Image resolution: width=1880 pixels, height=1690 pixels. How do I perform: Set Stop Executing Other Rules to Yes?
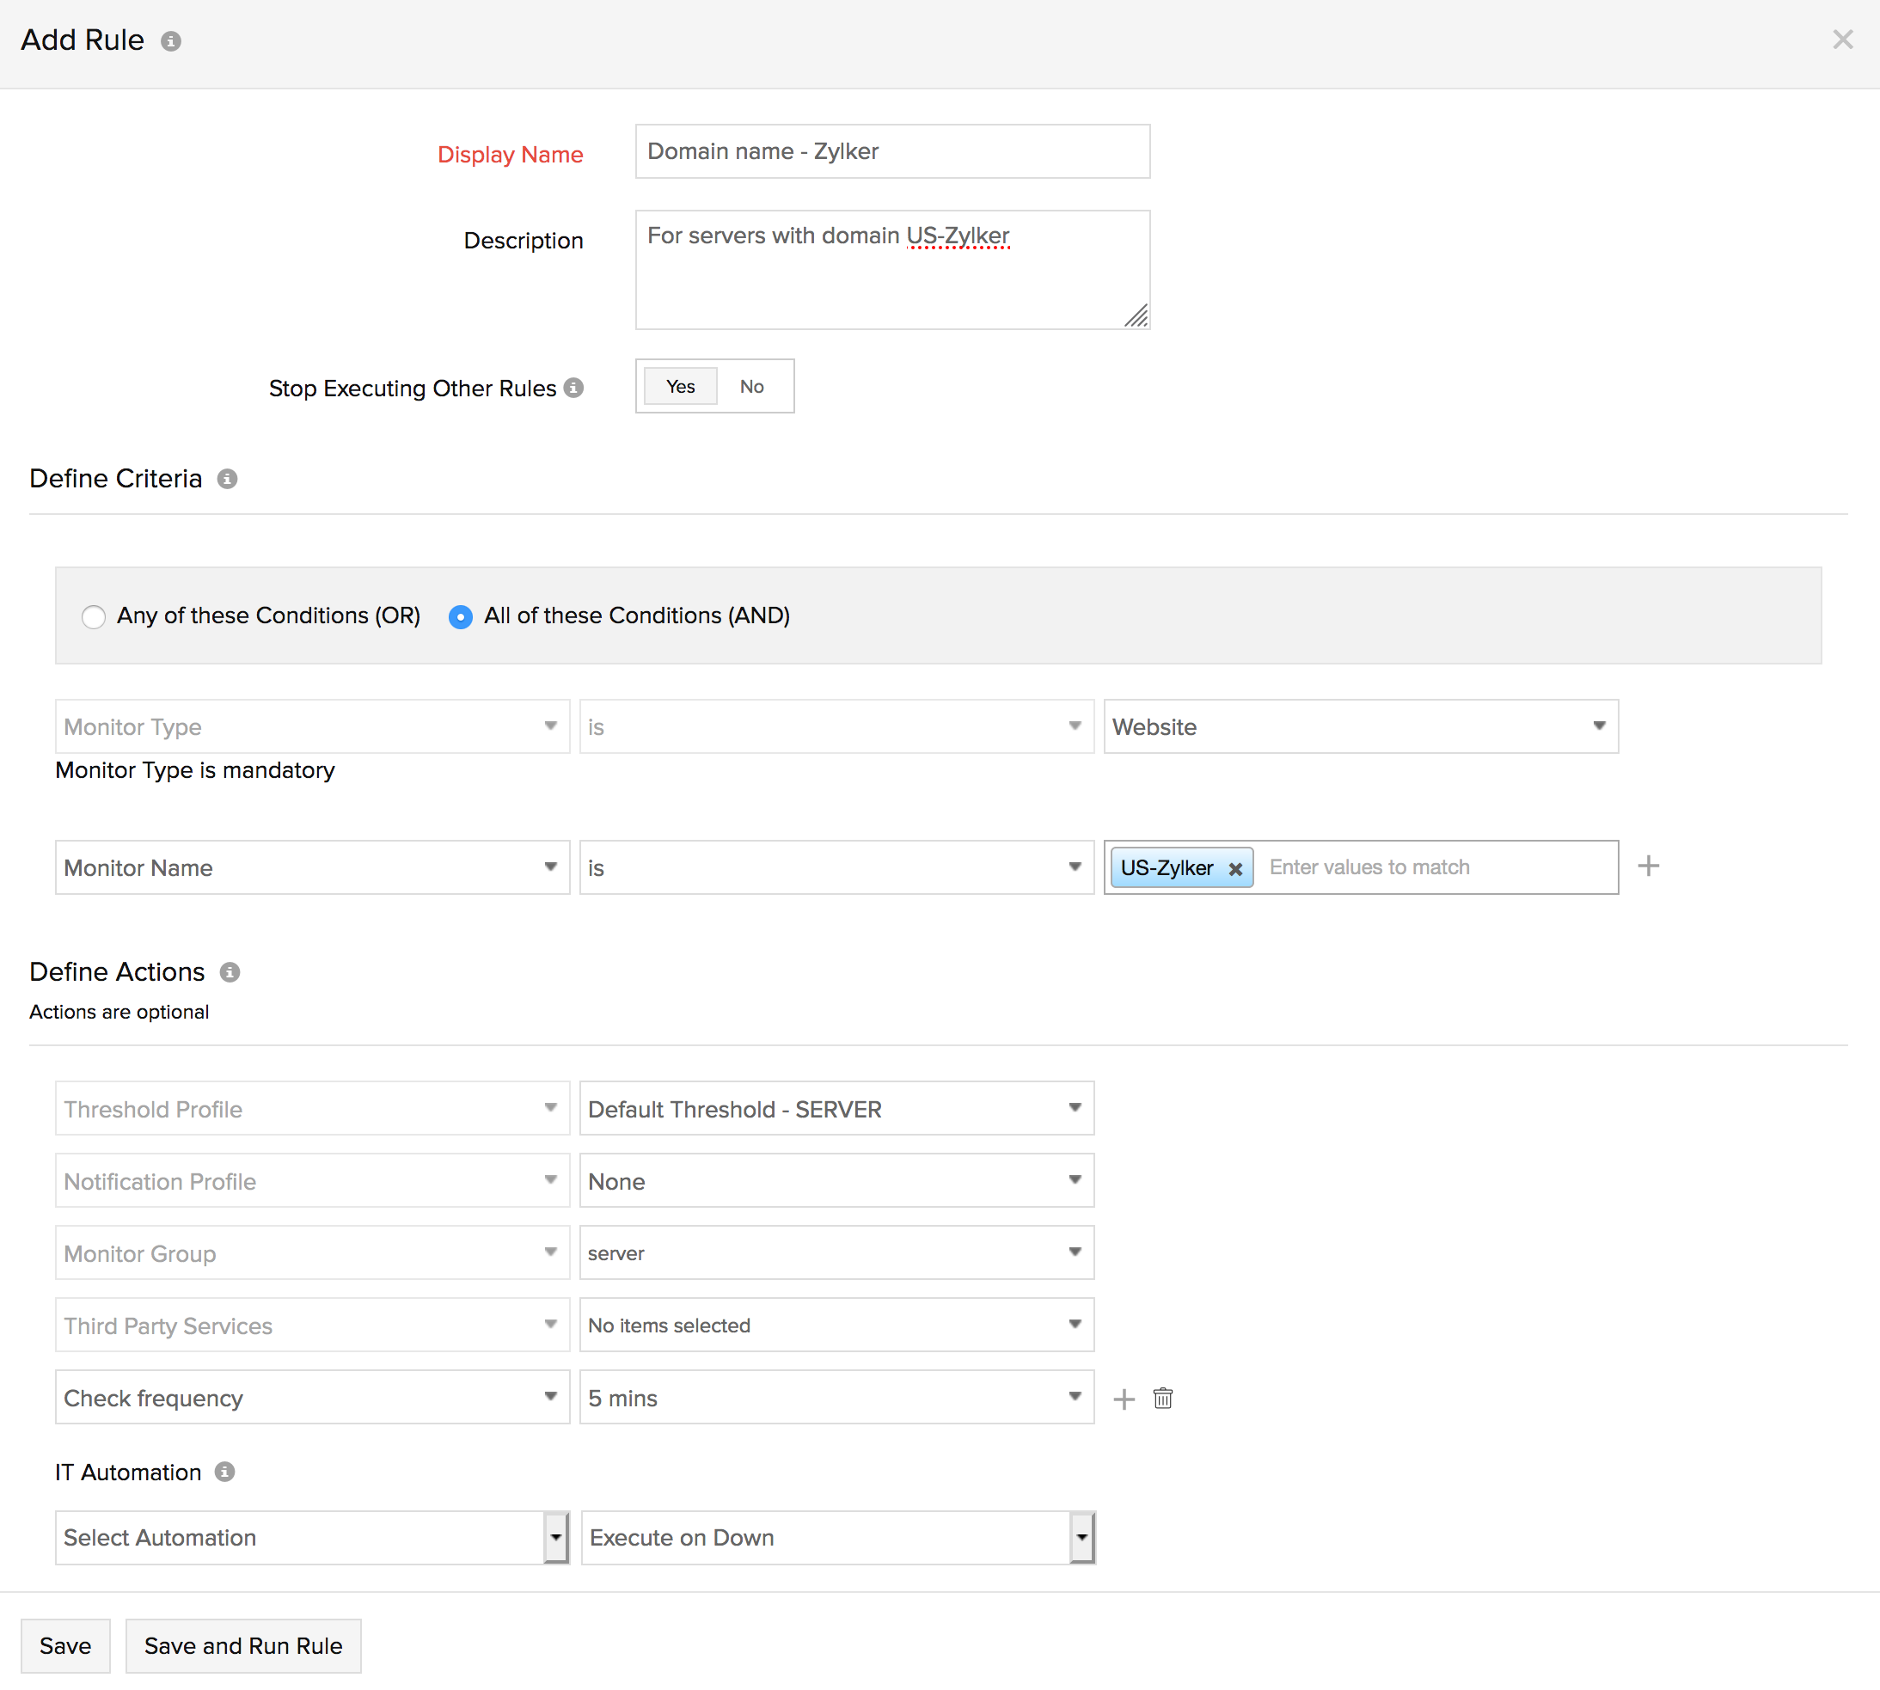pyautogui.click(x=680, y=386)
